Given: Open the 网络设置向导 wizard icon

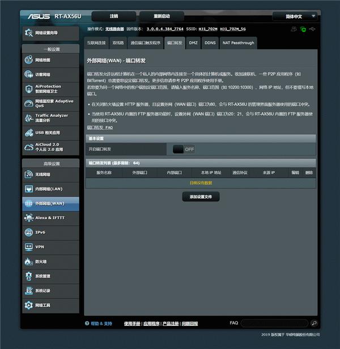Looking at the screenshot, I should (x=29, y=33).
